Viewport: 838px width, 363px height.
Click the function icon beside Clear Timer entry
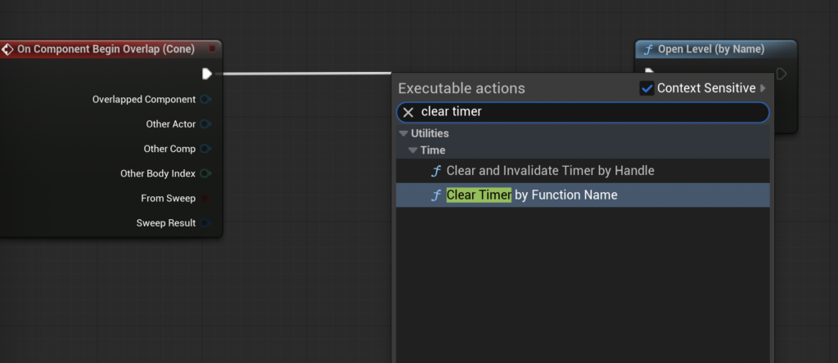(437, 195)
